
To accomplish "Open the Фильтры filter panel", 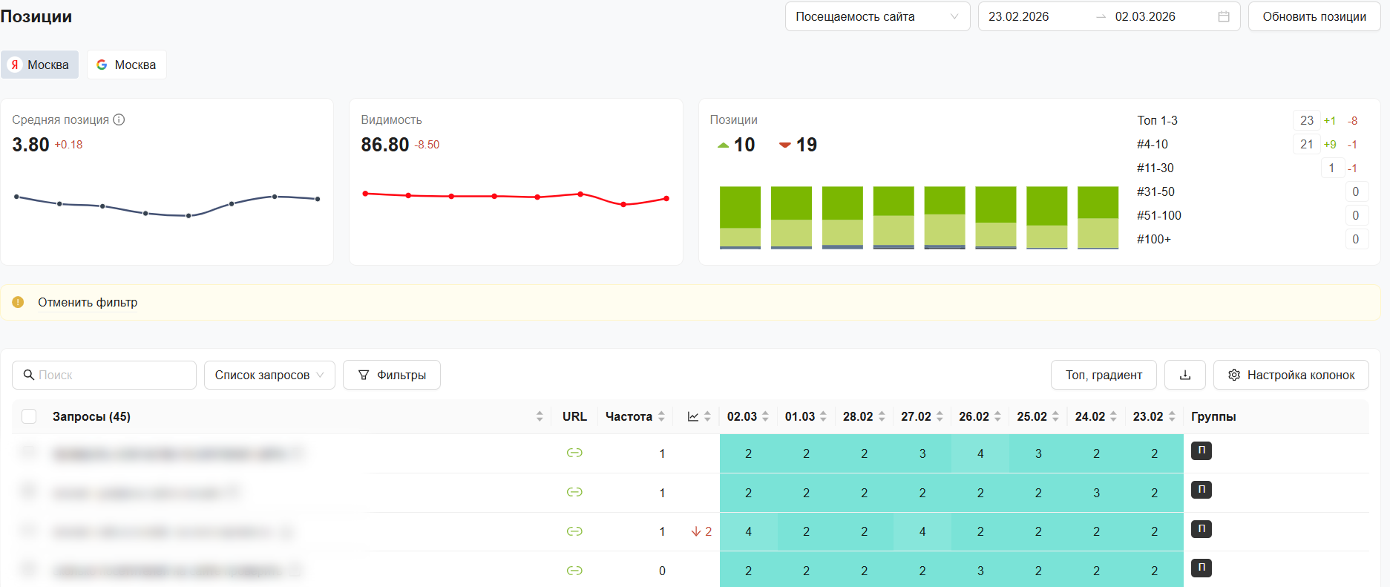I will 391,375.
